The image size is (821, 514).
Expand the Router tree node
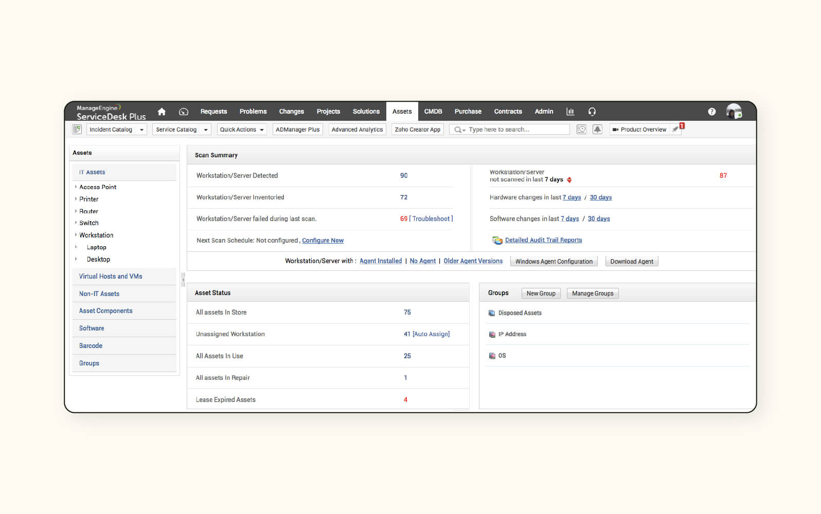click(x=76, y=211)
